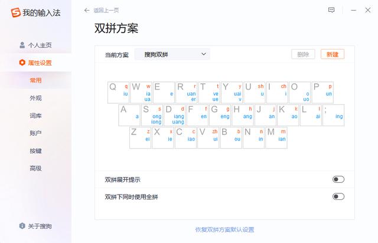Click the P key mapped to un

[322, 93]
